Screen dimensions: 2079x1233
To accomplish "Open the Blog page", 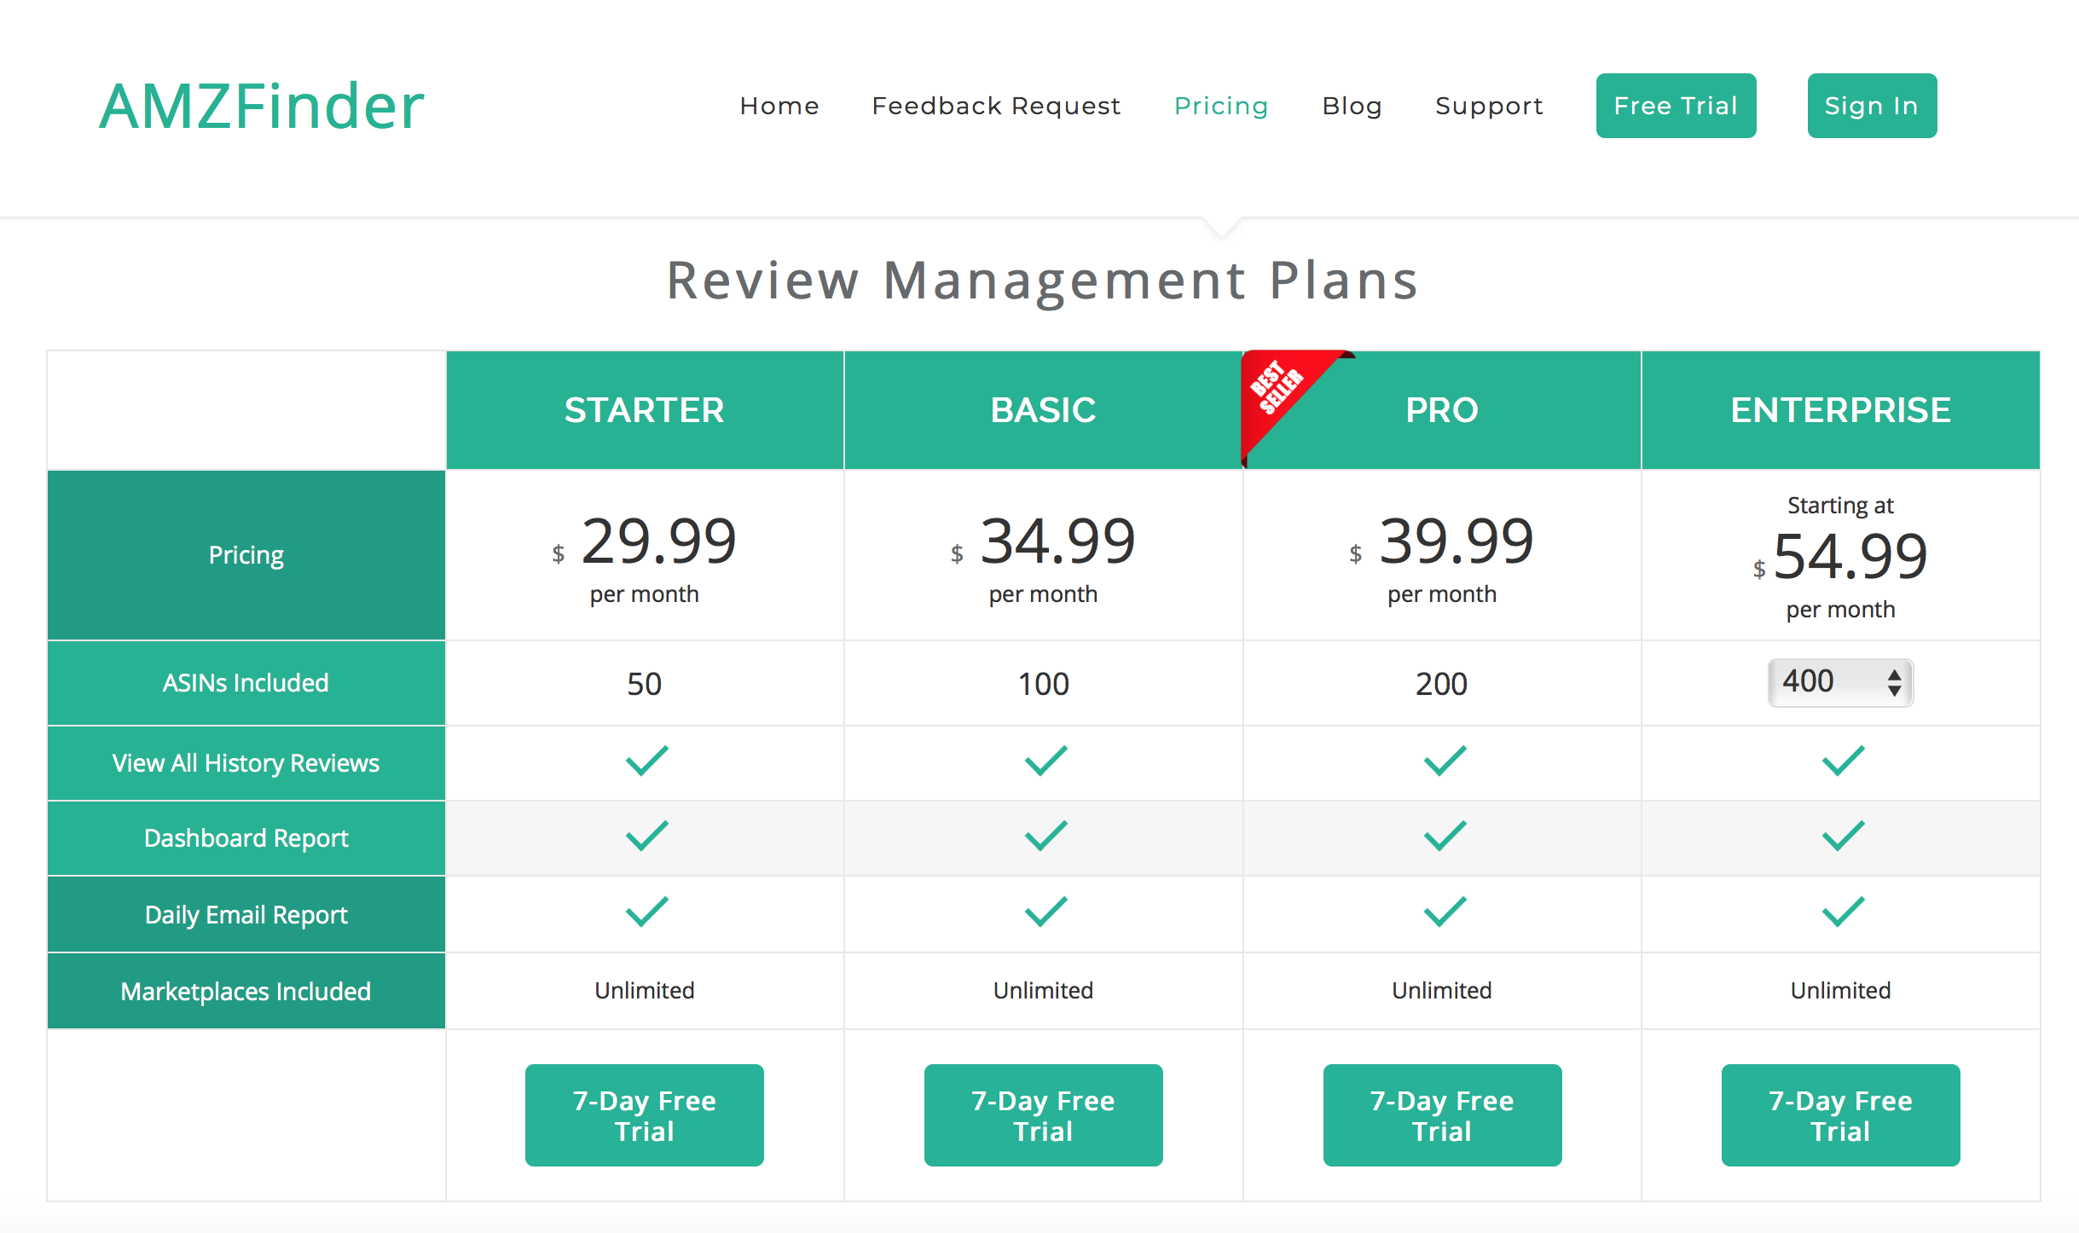I will [x=1352, y=106].
